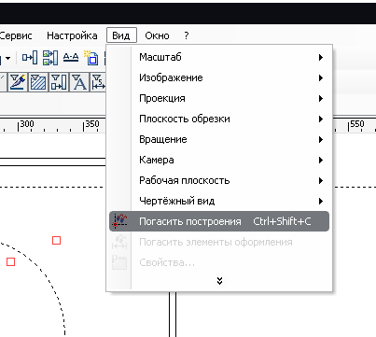This screenshot has height=337, width=376.
Task: Open the Проекция menu entry
Action: [x=219, y=98]
